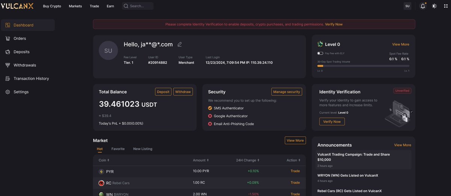
Task: Toggle Pay Fee with ELY switch
Action: coord(320,54)
